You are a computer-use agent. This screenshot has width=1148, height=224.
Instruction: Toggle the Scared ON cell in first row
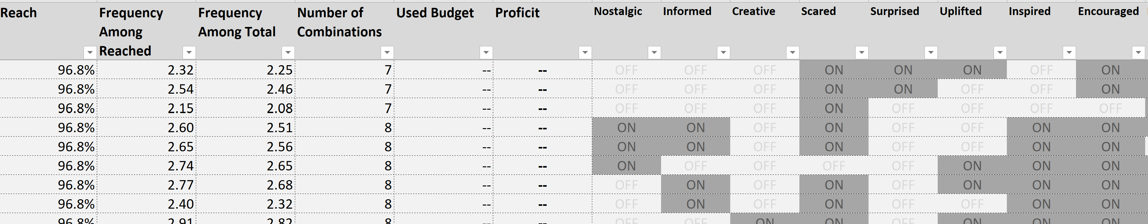[834, 70]
